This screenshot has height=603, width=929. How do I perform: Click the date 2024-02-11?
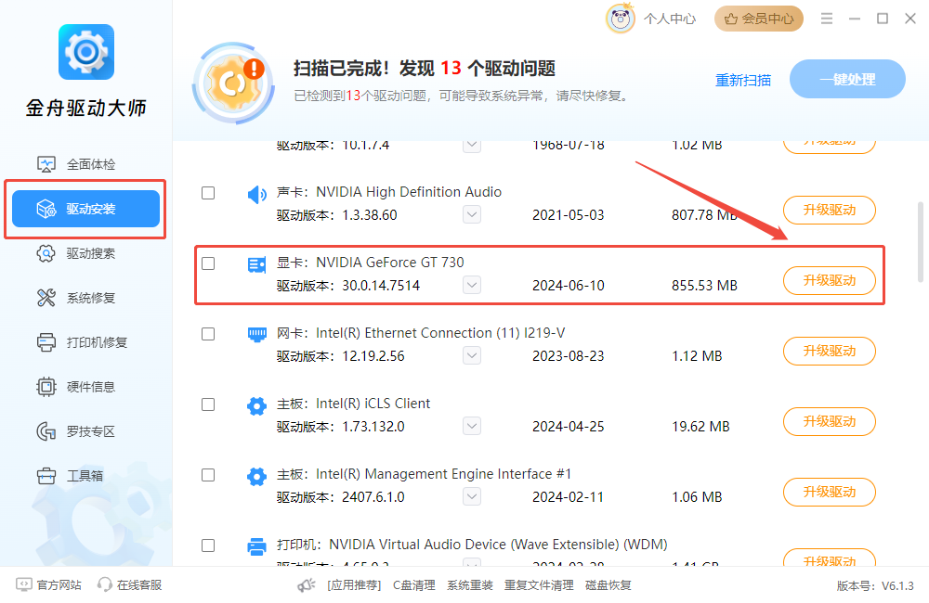click(569, 496)
